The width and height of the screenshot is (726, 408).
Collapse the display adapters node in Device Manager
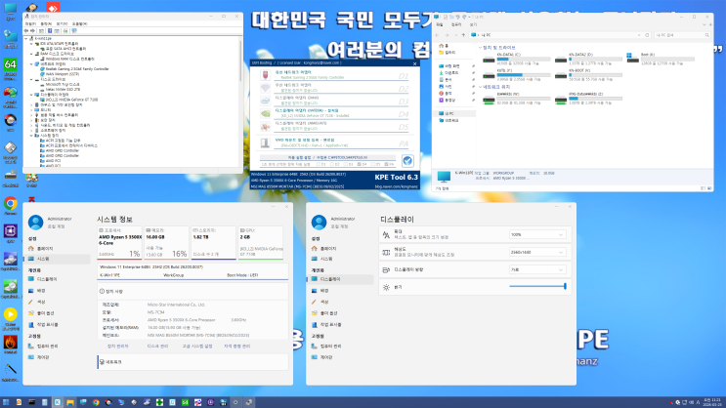31,95
